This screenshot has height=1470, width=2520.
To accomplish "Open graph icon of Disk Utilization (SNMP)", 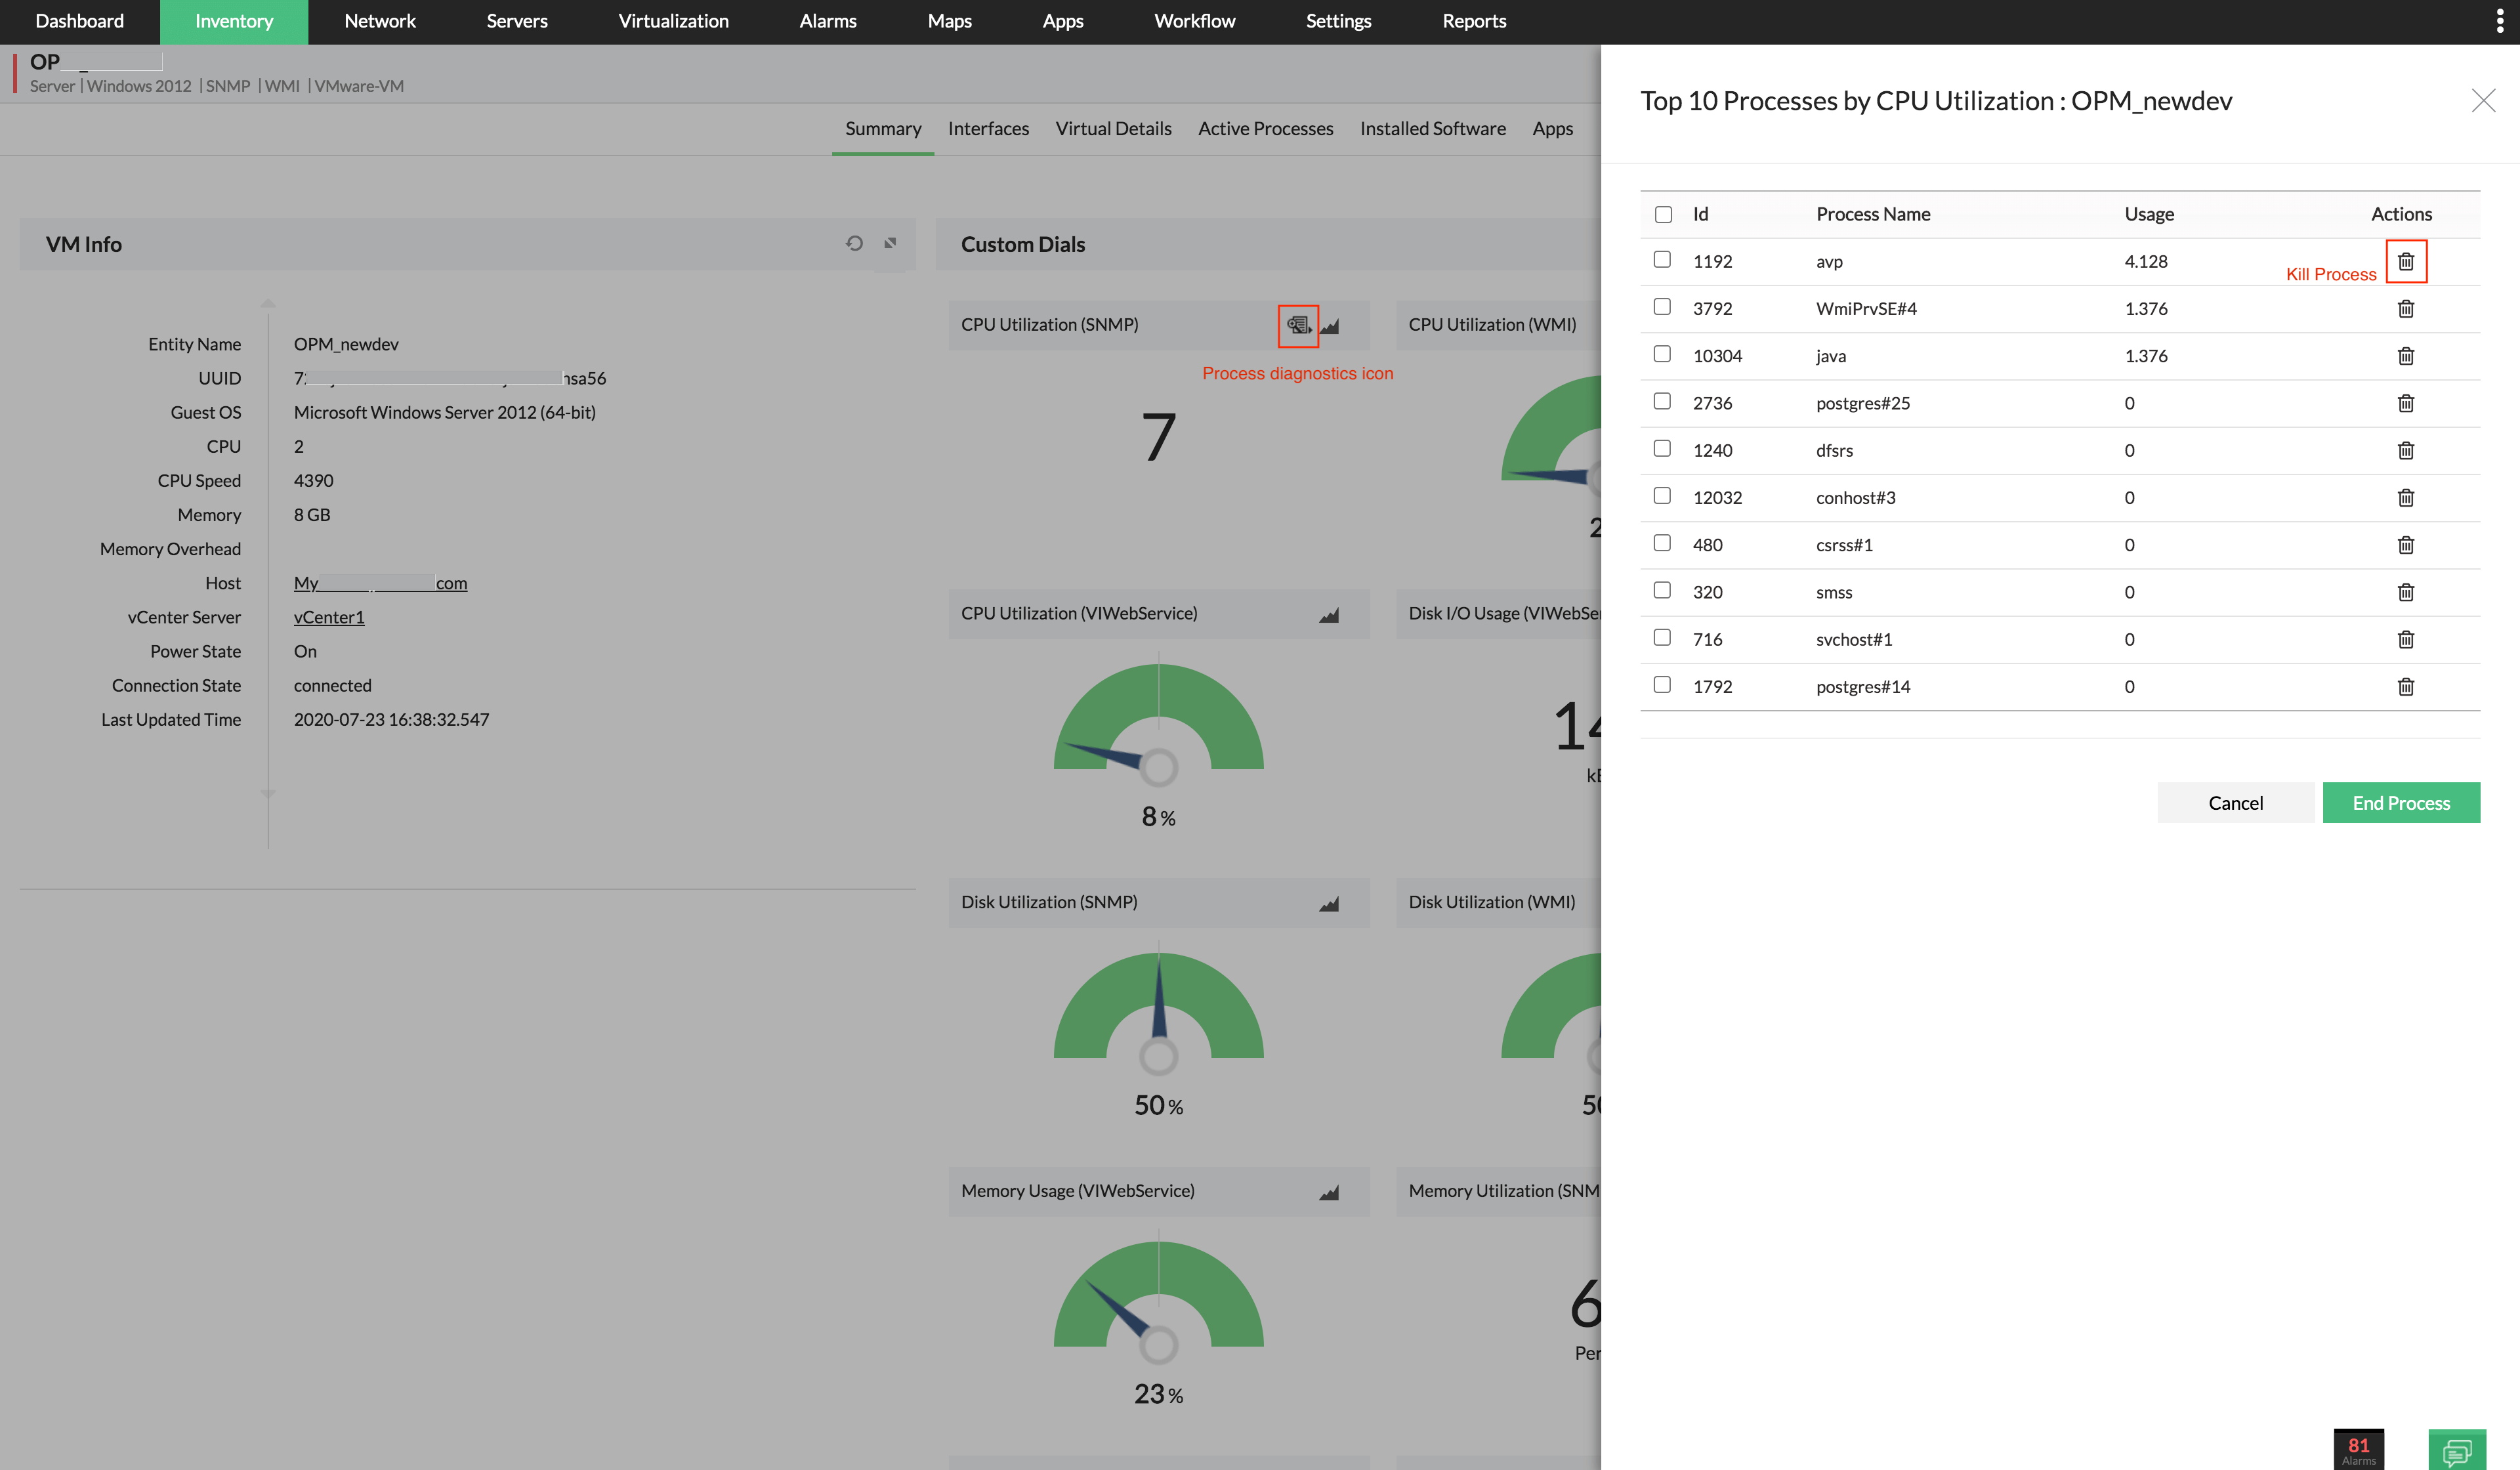I will point(1328,904).
